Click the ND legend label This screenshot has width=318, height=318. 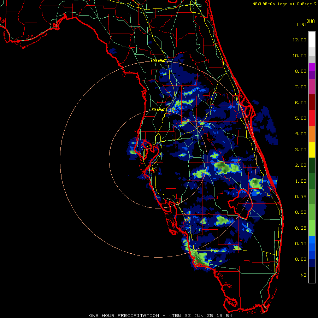(x=304, y=275)
